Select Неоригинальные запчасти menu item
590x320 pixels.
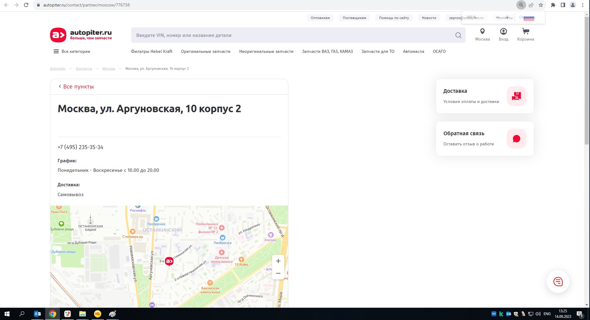tap(266, 51)
